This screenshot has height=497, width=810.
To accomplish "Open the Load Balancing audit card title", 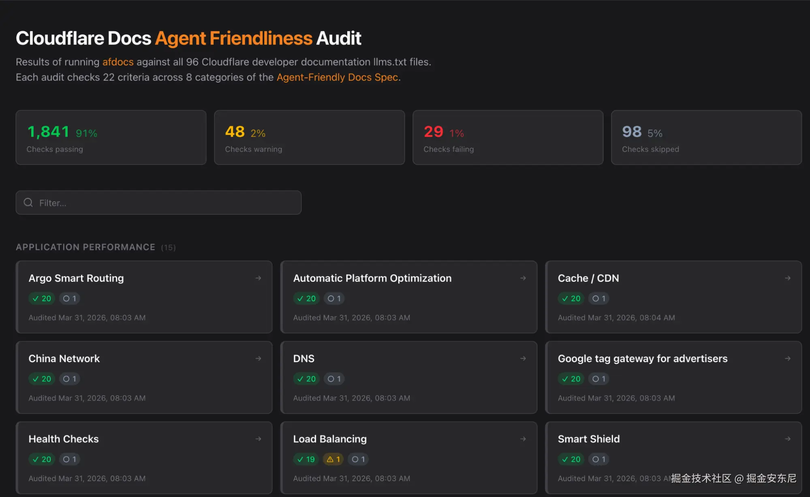I will pyautogui.click(x=329, y=439).
